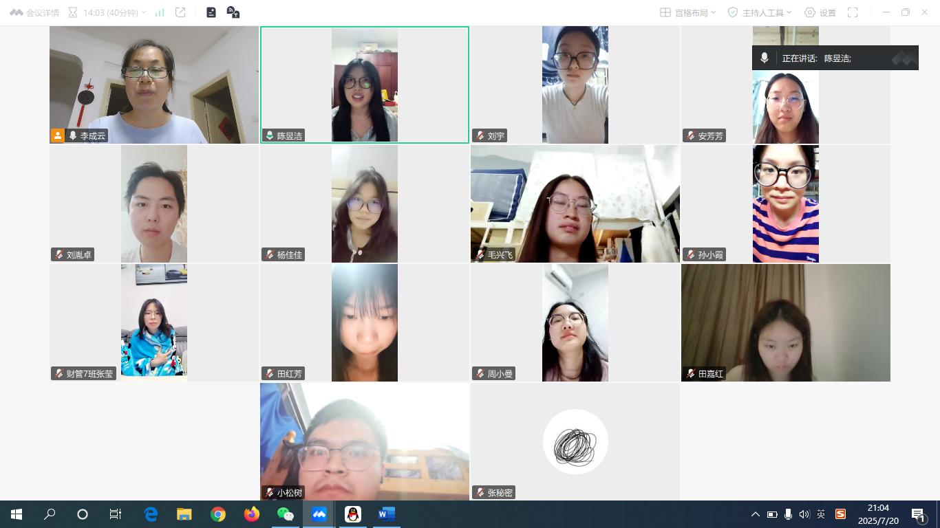Unmute 刘宇 via muted mic icon
Image resolution: width=940 pixels, height=528 pixels.
coord(480,136)
